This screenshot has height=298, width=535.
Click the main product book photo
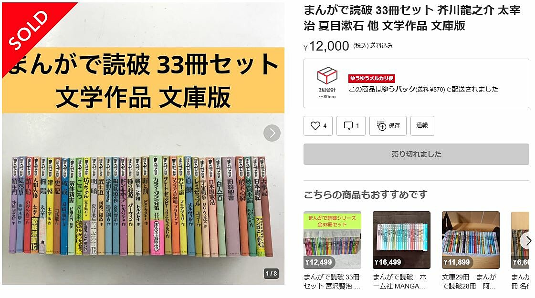(x=143, y=144)
